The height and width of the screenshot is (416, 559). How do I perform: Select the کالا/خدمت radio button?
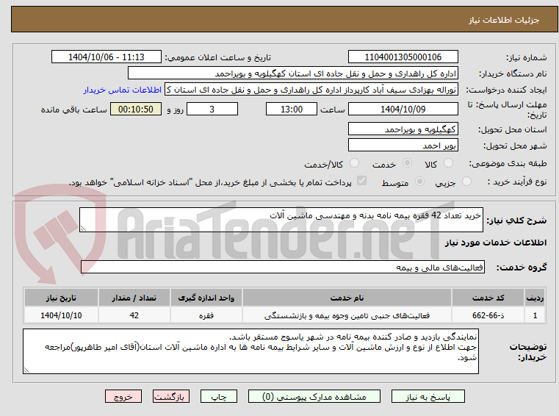click(x=354, y=163)
